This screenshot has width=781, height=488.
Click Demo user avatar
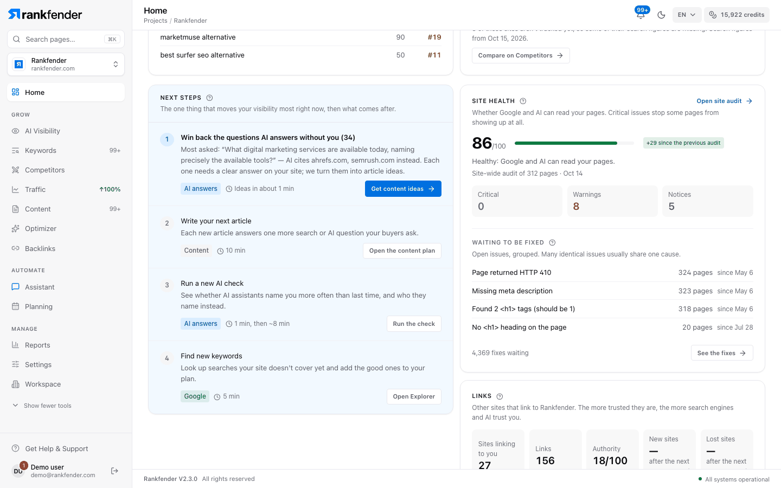[18, 471]
